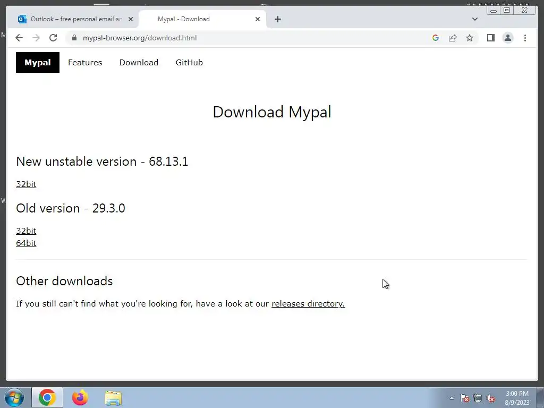Download 32bit old version 29.3.0
The width and height of the screenshot is (544, 408).
[26, 231]
